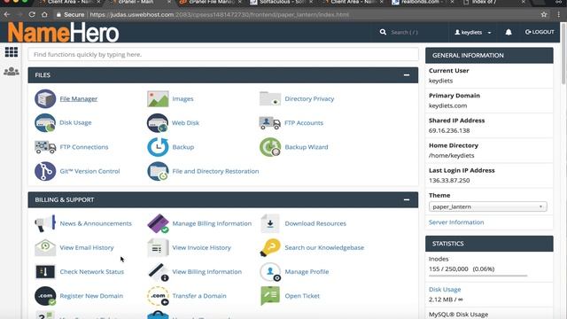567x319 pixels.
Task: Click the View Billing Information icon
Action: point(158,272)
